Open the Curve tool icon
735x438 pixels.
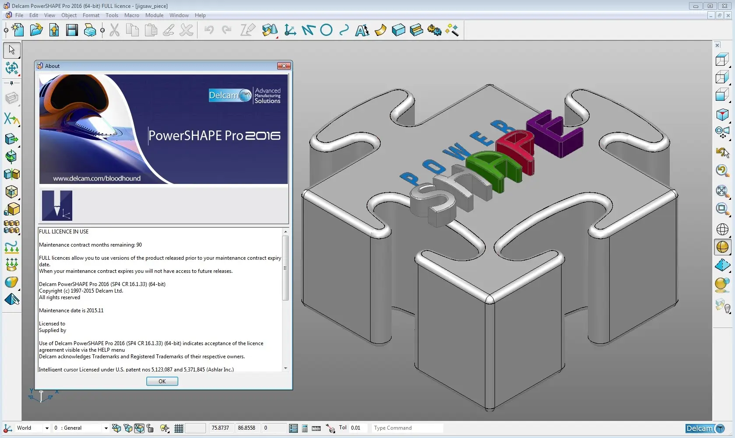tap(344, 30)
